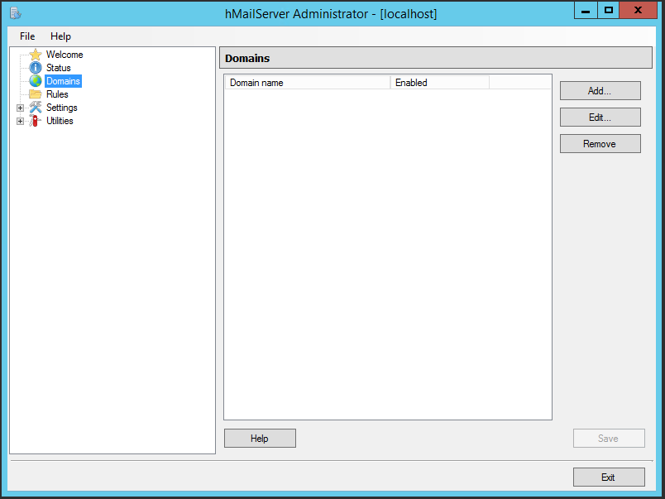This screenshot has height=499, width=665.
Task: Sort by the Domain name column header
Action: click(x=308, y=83)
